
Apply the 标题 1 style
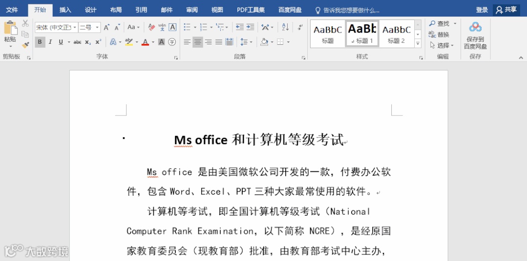click(x=362, y=34)
